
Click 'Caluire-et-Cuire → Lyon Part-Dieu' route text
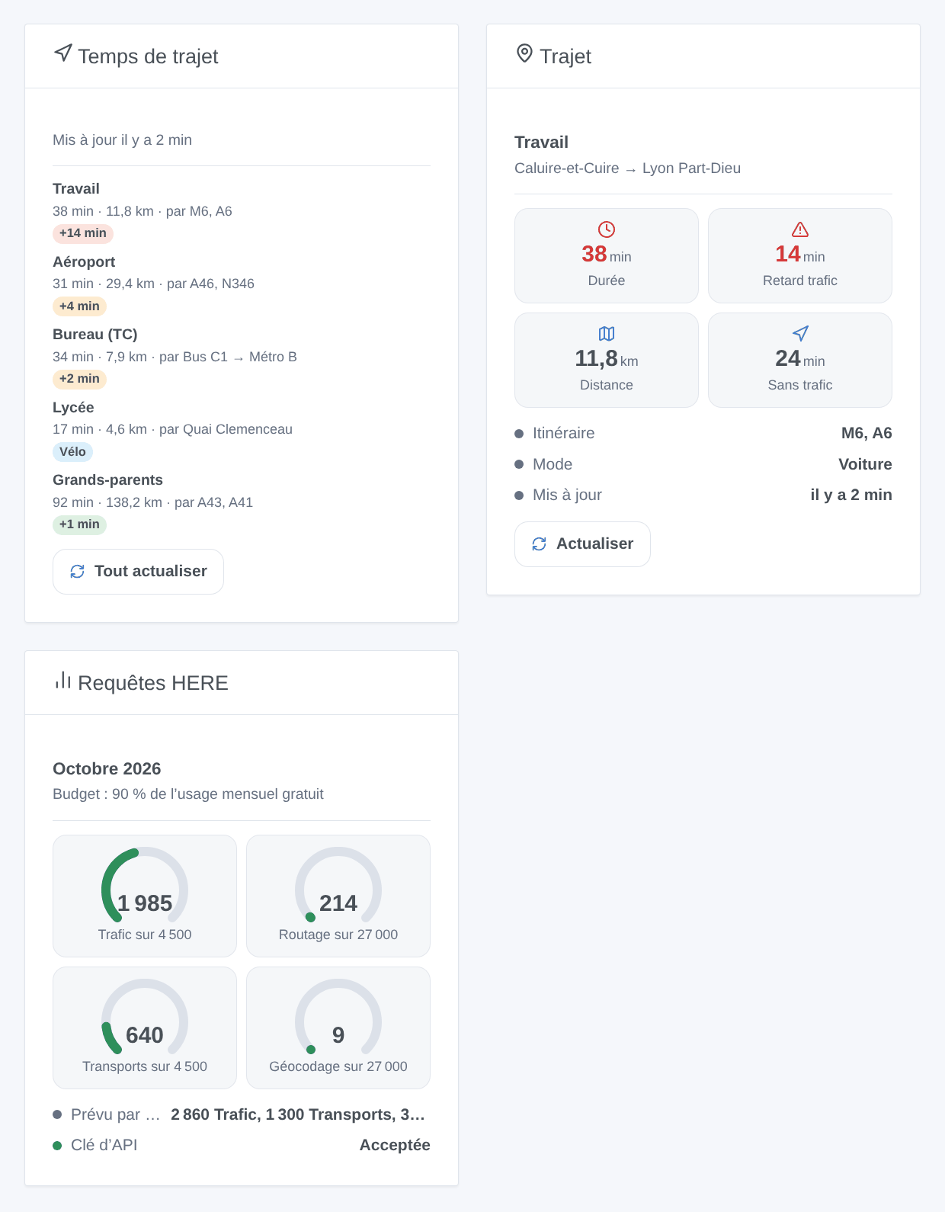click(627, 168)
